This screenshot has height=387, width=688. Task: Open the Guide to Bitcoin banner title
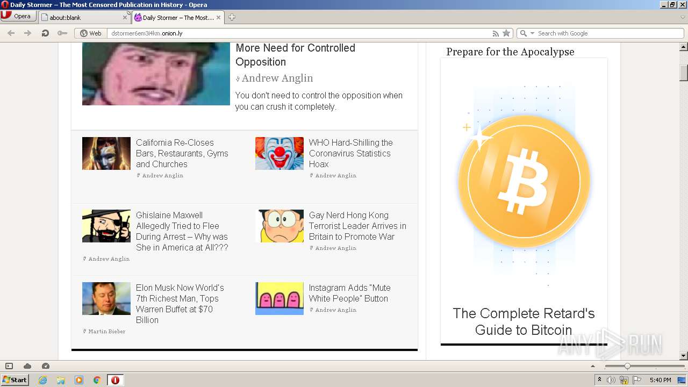524,321
